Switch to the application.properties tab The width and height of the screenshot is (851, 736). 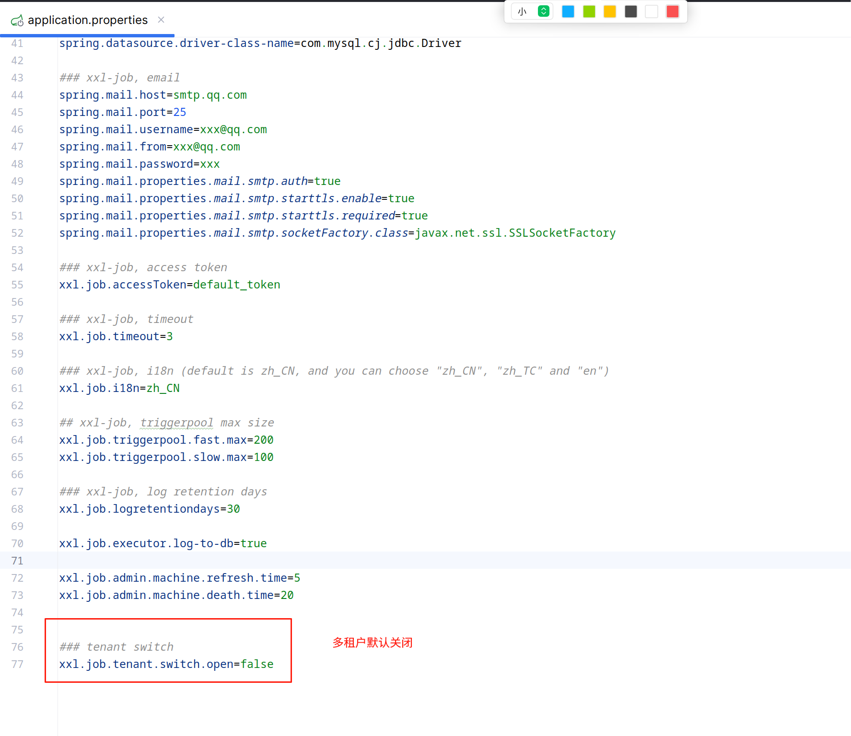(87, 20)
